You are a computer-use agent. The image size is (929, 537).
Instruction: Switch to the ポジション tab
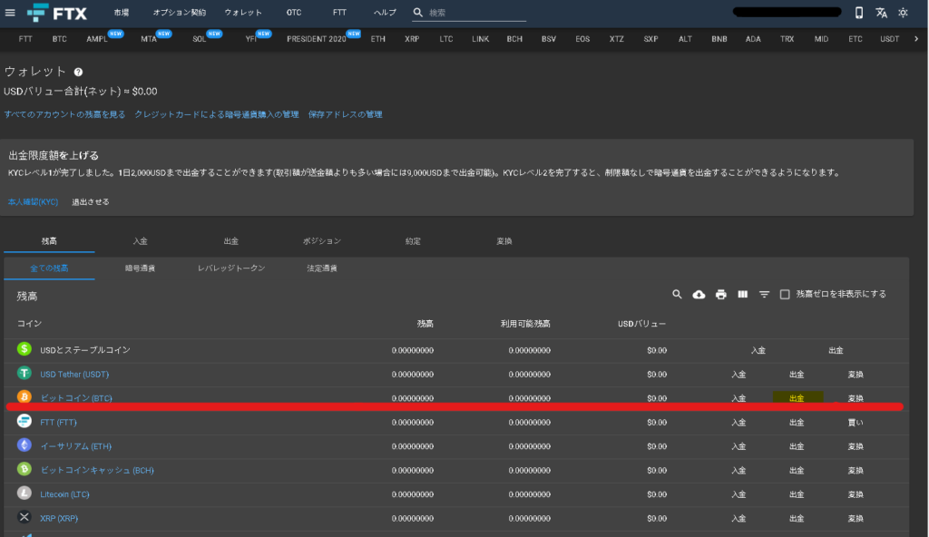tap(322, 241)
